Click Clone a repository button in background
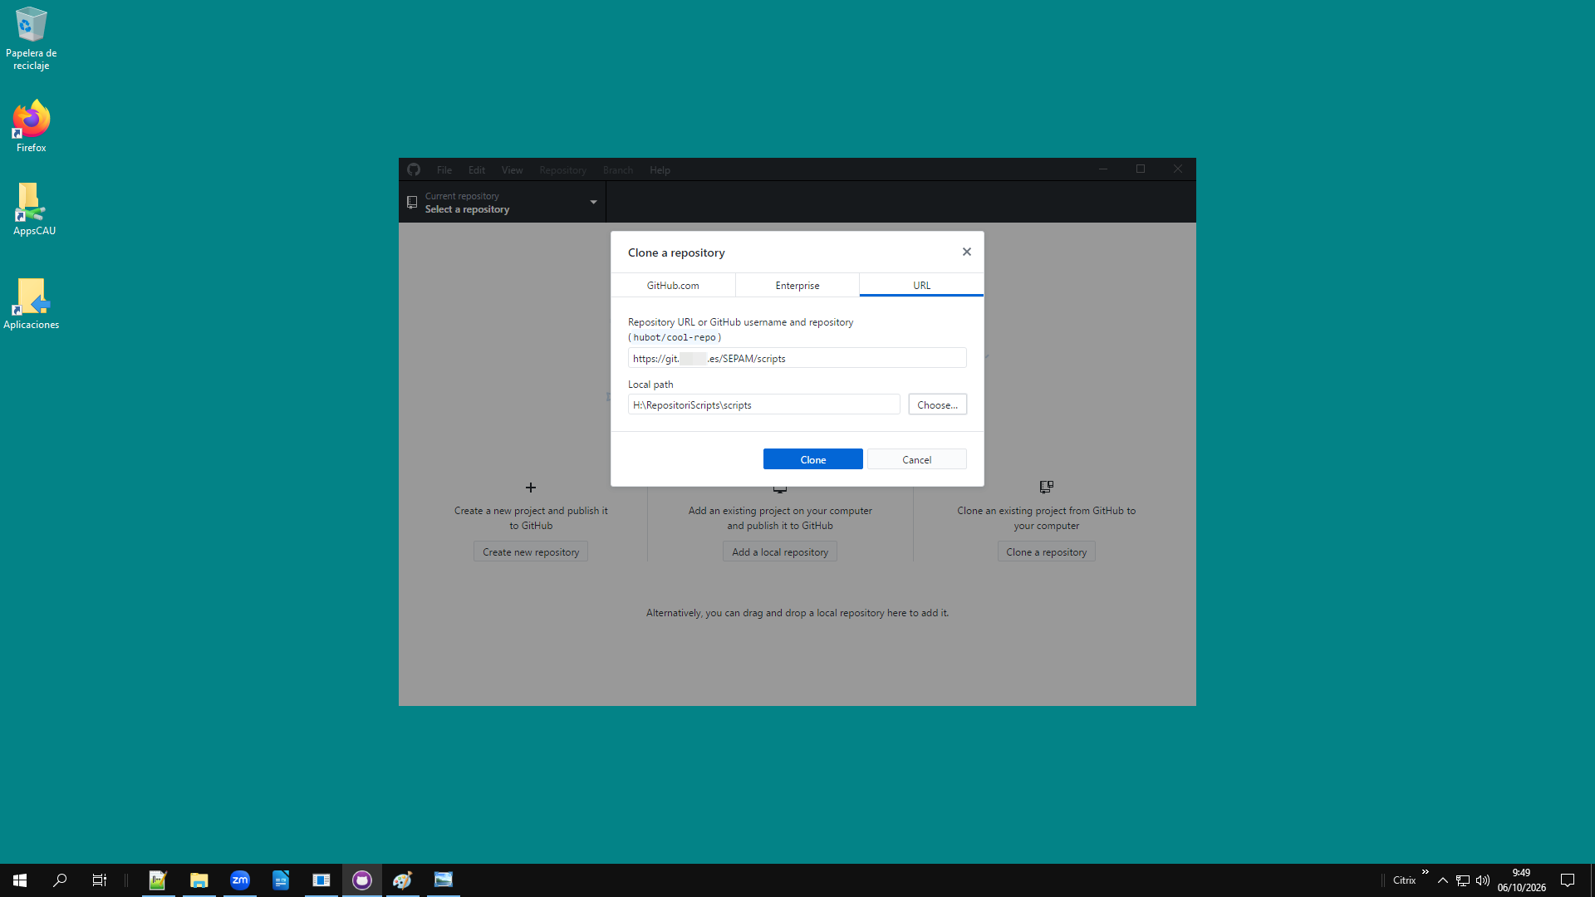 1046,551
